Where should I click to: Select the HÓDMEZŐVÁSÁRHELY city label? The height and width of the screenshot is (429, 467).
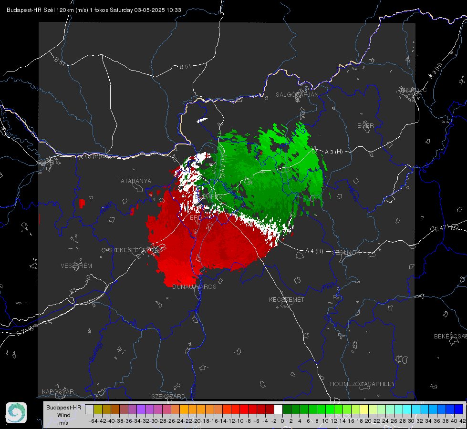coord(362,384)
